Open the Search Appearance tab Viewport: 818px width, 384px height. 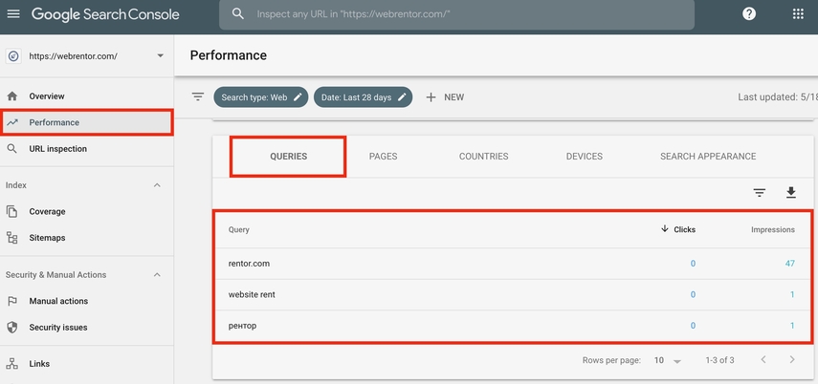(x=707, y=157)
